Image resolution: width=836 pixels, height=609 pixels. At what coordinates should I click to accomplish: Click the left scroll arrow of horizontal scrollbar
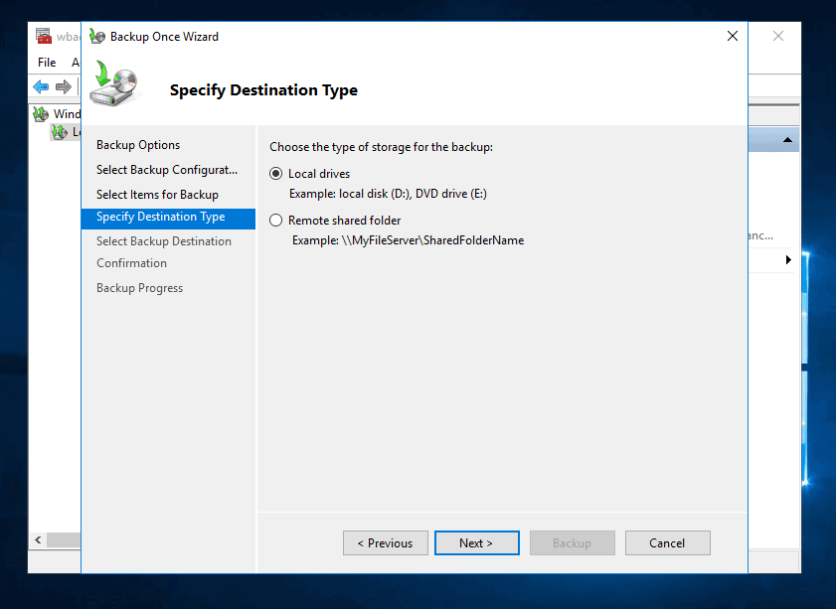39,540
